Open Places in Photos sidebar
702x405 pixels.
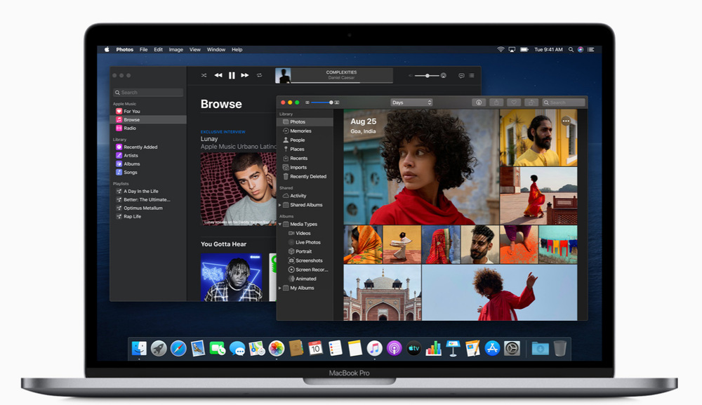305,149
